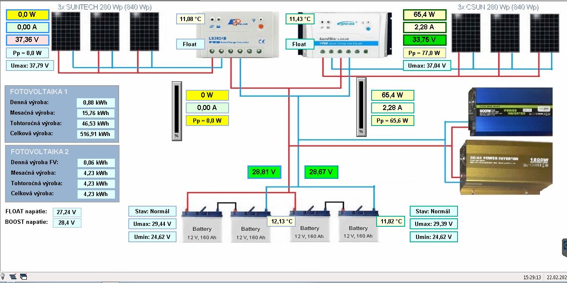567x283 pixels.
Task: Click the right percent level gauge bar
Action: [361, 107]
